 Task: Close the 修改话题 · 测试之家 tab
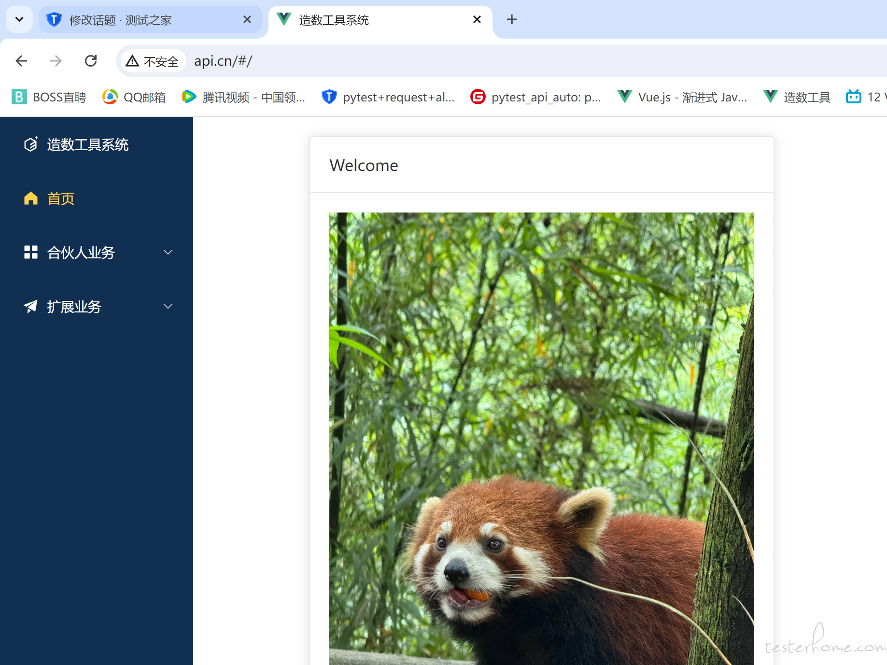(x=247, y=19)
